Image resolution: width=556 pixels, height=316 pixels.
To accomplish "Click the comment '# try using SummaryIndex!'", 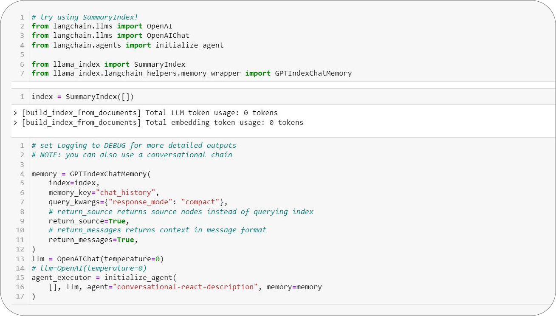I will (x=85, y=17).
